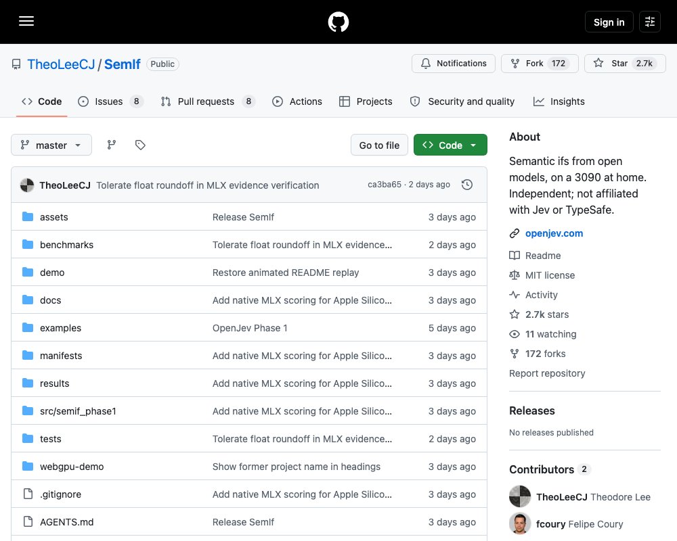Go to the Insights tab

[x=559, y=101]
